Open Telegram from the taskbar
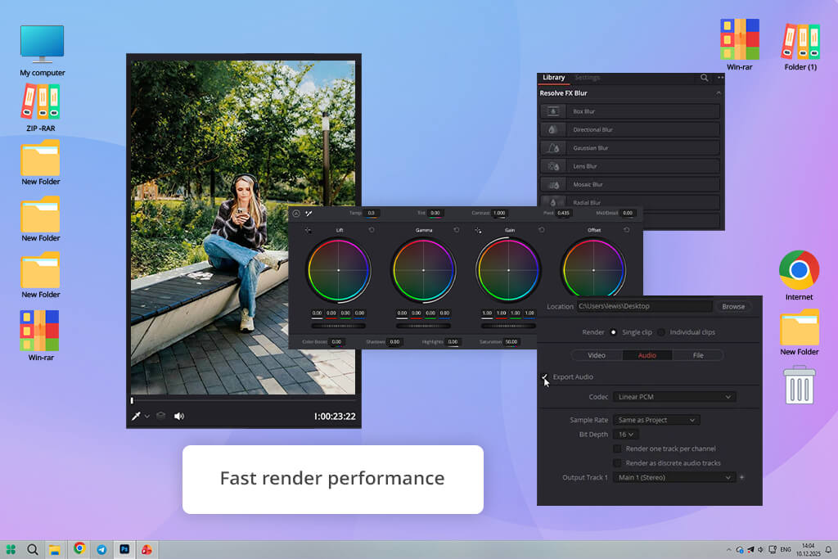This screenshot has height=559, width=838. [x=101, y=549]
